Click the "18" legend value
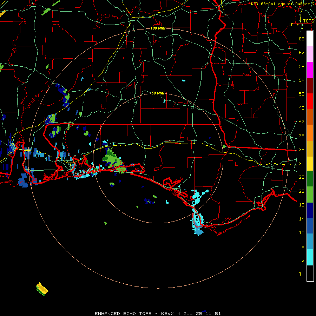 302,205
